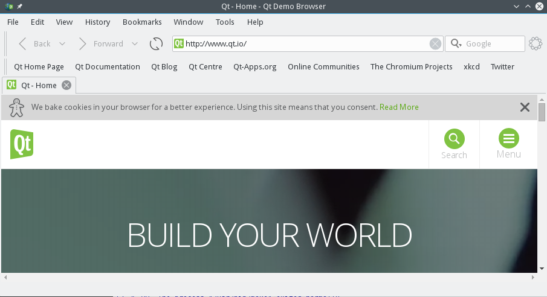
Task: Click the vertical scrollbar handle
Action: point(542,112)
